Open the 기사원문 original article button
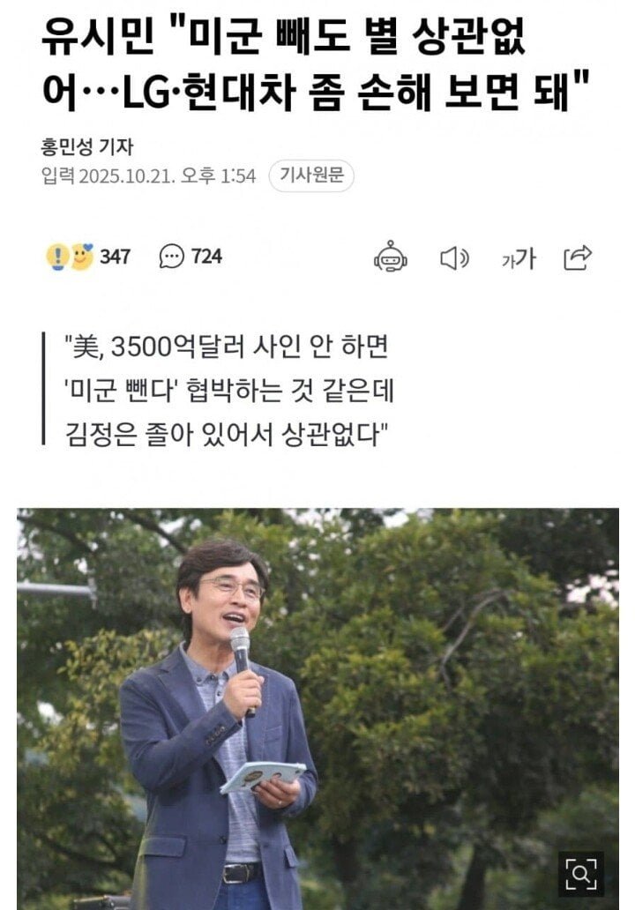 coord(311,175)
